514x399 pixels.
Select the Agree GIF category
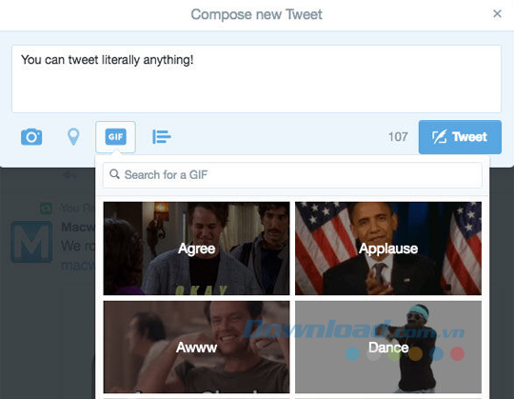(x=196, y=249)
